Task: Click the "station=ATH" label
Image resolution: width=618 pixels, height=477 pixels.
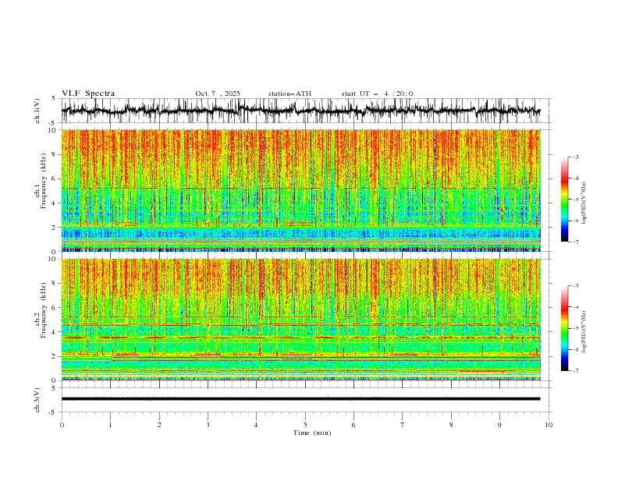Action: (289, 94)
